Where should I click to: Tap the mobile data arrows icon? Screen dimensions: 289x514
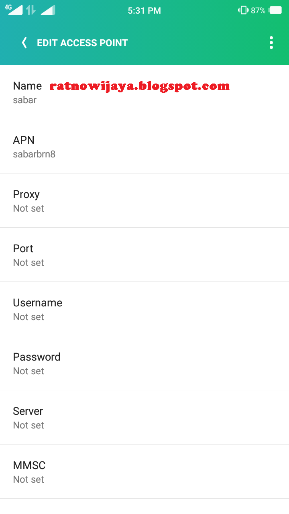(x=31, y=10)
